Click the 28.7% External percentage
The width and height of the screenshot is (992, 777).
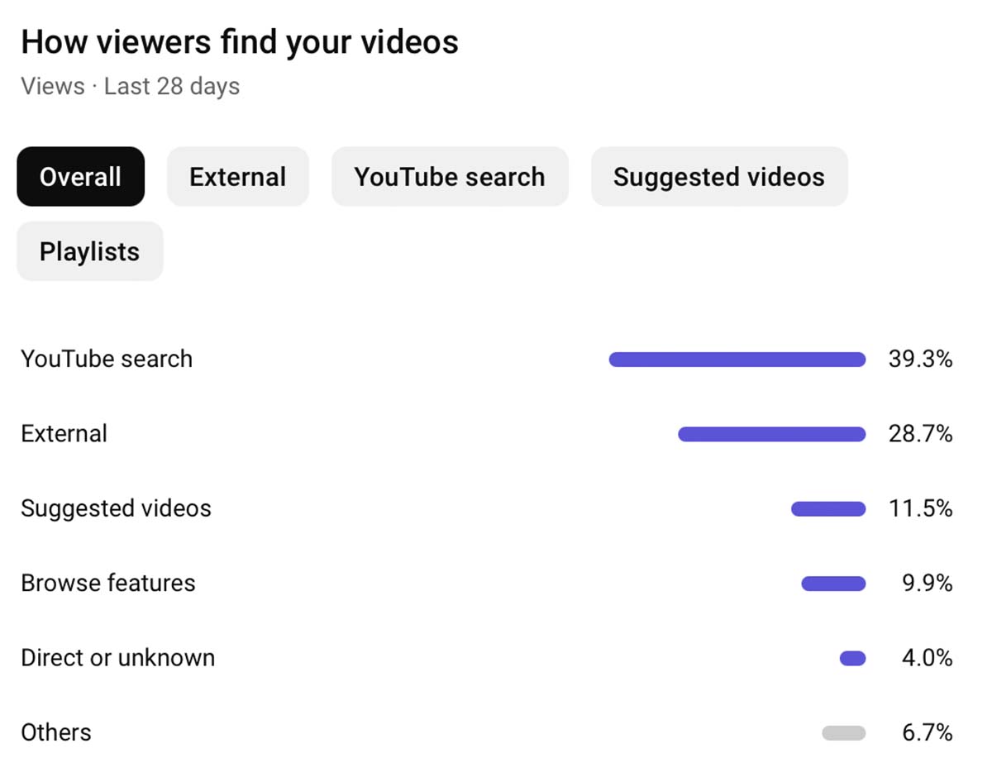point(920,434)
